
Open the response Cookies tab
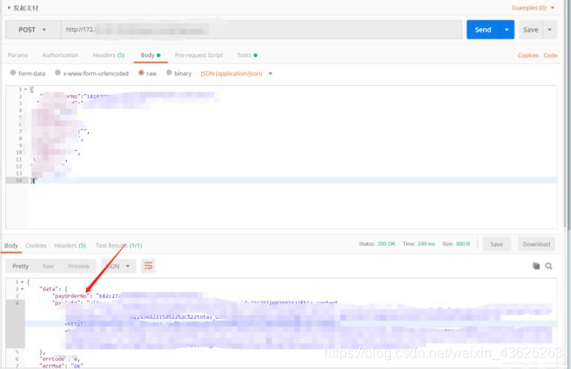tap(36, 245)
